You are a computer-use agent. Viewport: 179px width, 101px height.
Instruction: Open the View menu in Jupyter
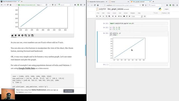coord(109,13)
